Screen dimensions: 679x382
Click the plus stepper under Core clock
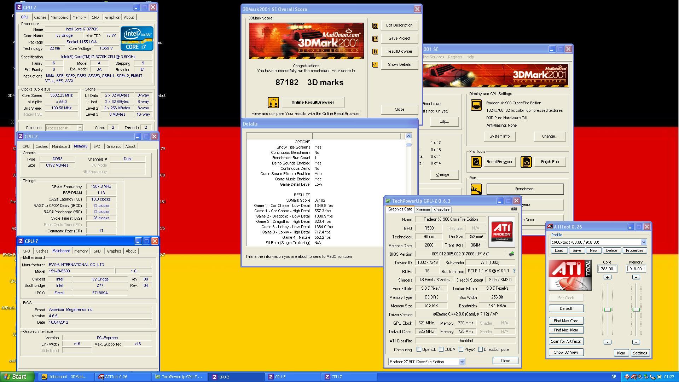tap(607, 277)
